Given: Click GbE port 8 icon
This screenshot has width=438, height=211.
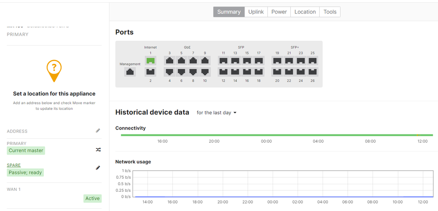Looking at the screenshot, I should coord(193,72).
